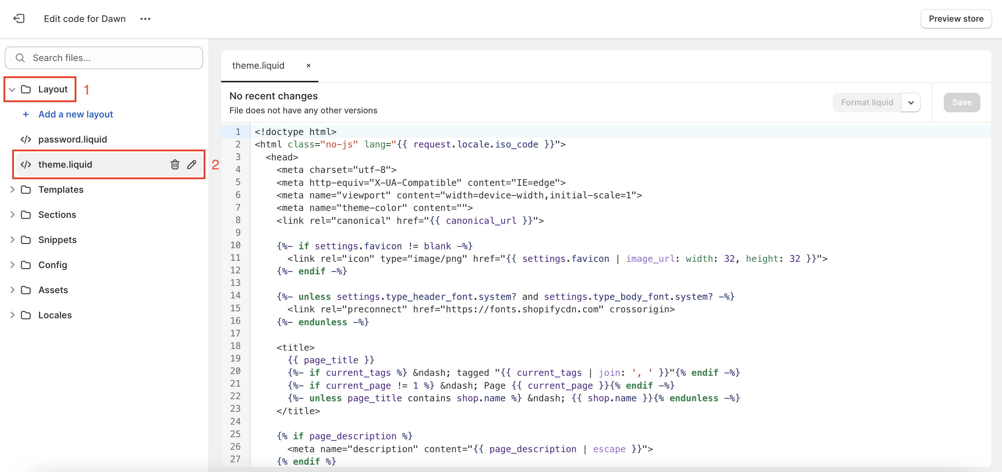Click line number 18 in the gutter
The image size is (1002, 472).
click(235, 347)
